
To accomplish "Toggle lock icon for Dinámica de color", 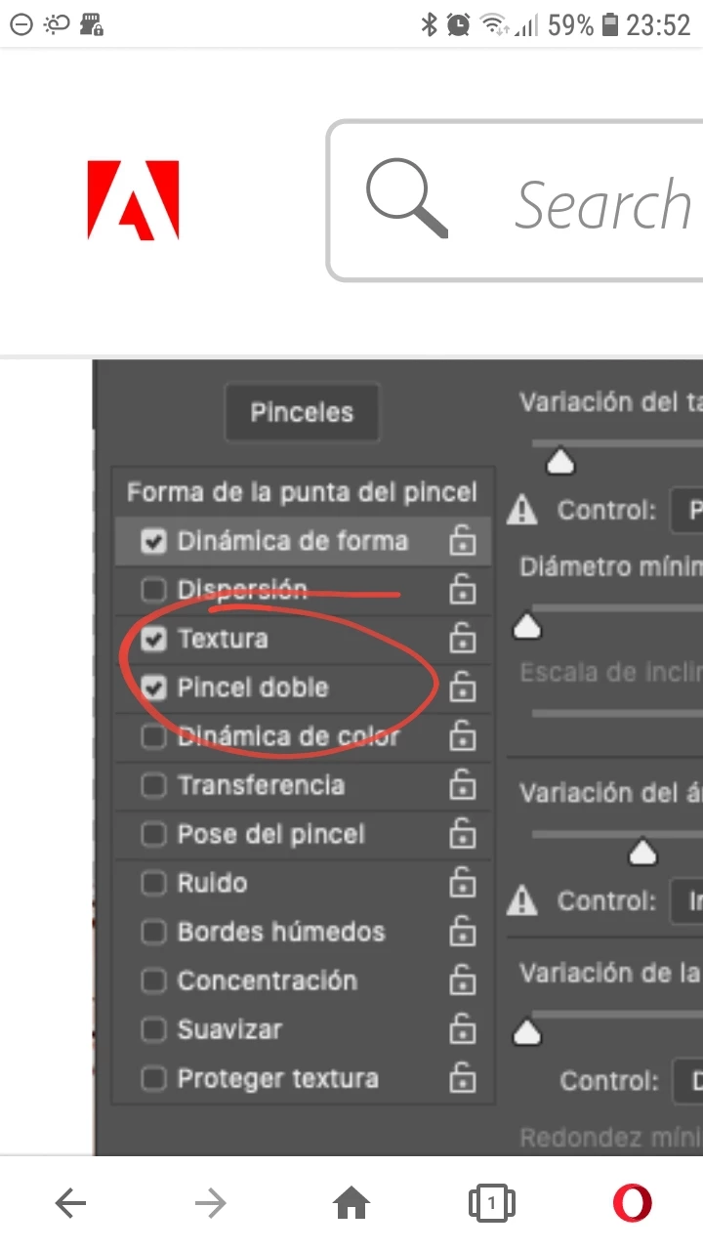I will (463, 734).
